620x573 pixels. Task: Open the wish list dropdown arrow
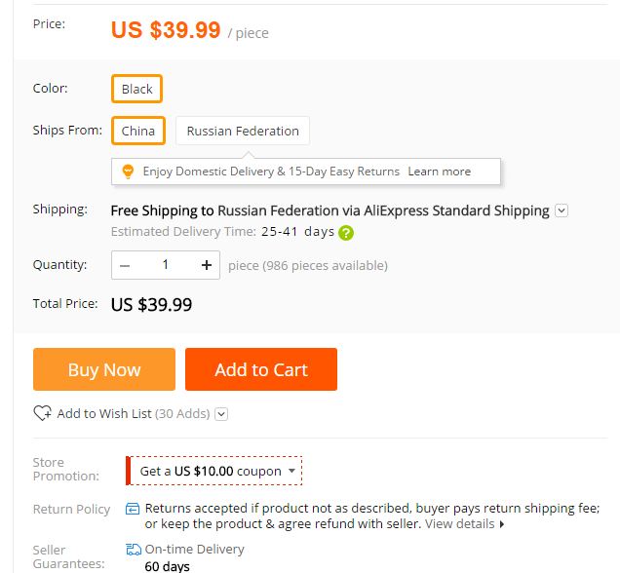pyautogui.click(x=221, y=414)
